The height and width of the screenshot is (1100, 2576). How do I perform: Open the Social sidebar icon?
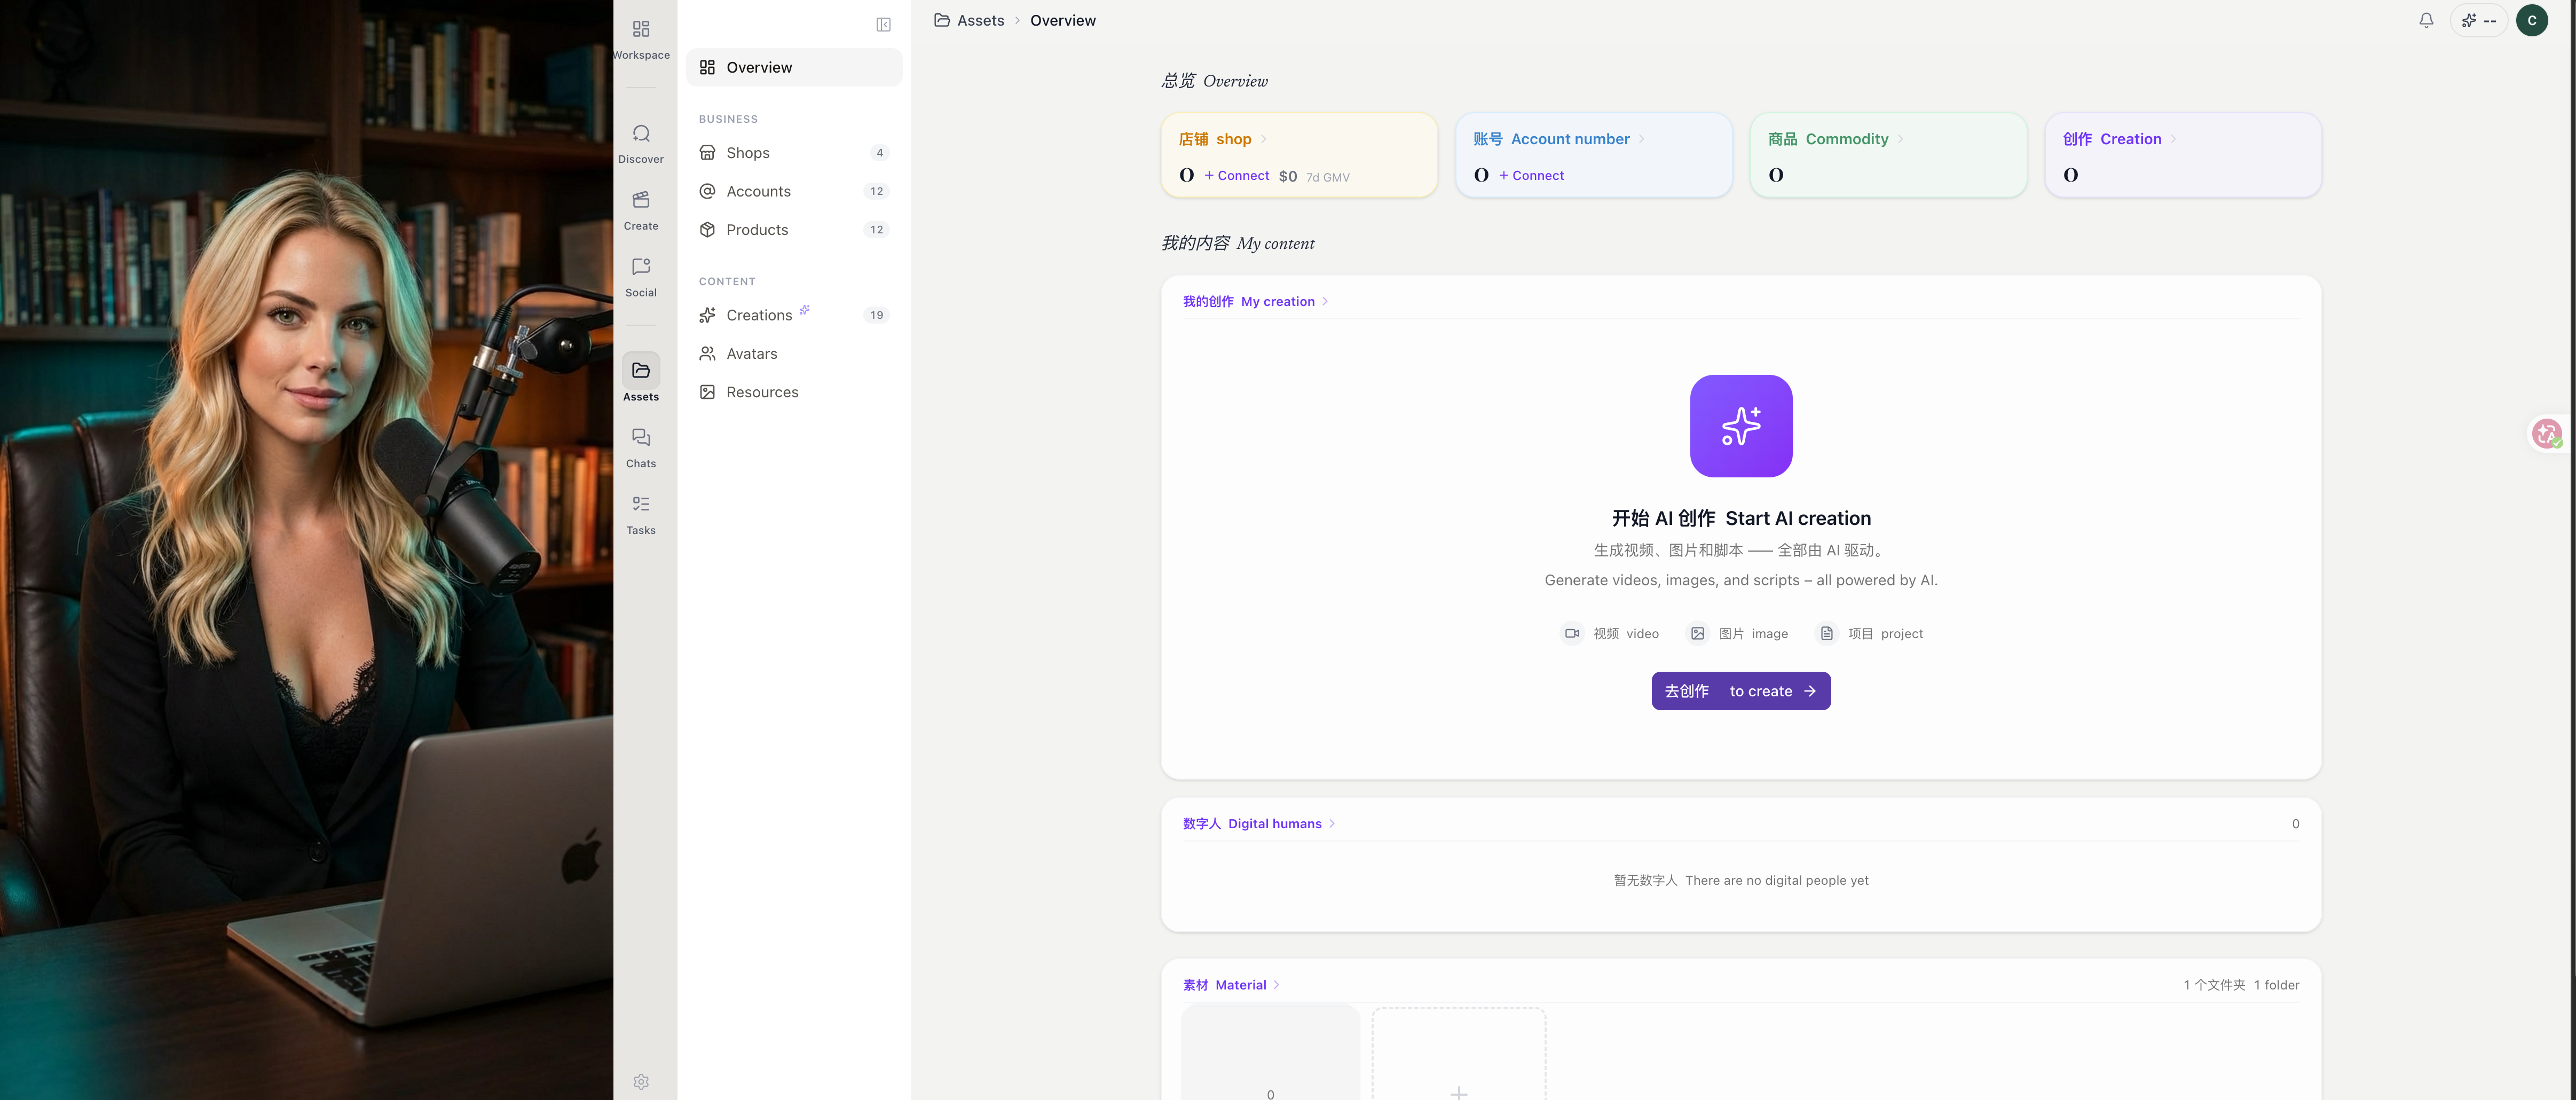point(641,267)
